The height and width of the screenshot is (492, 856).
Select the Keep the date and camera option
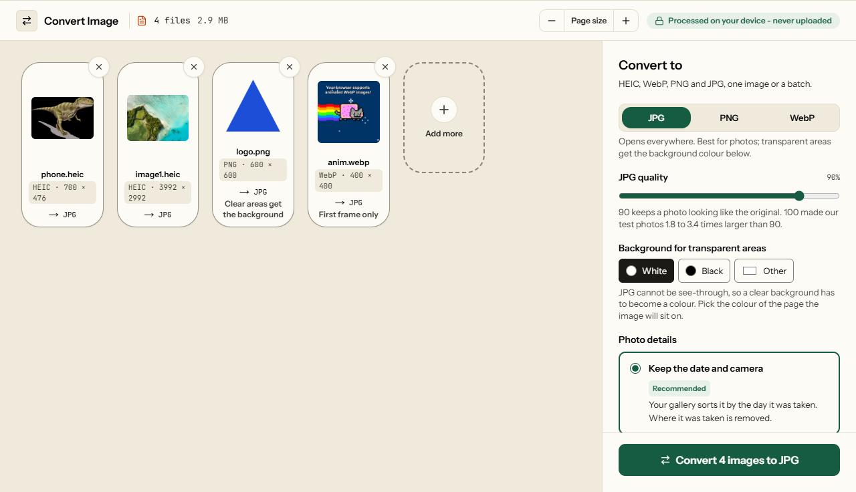tap(729, 393)
